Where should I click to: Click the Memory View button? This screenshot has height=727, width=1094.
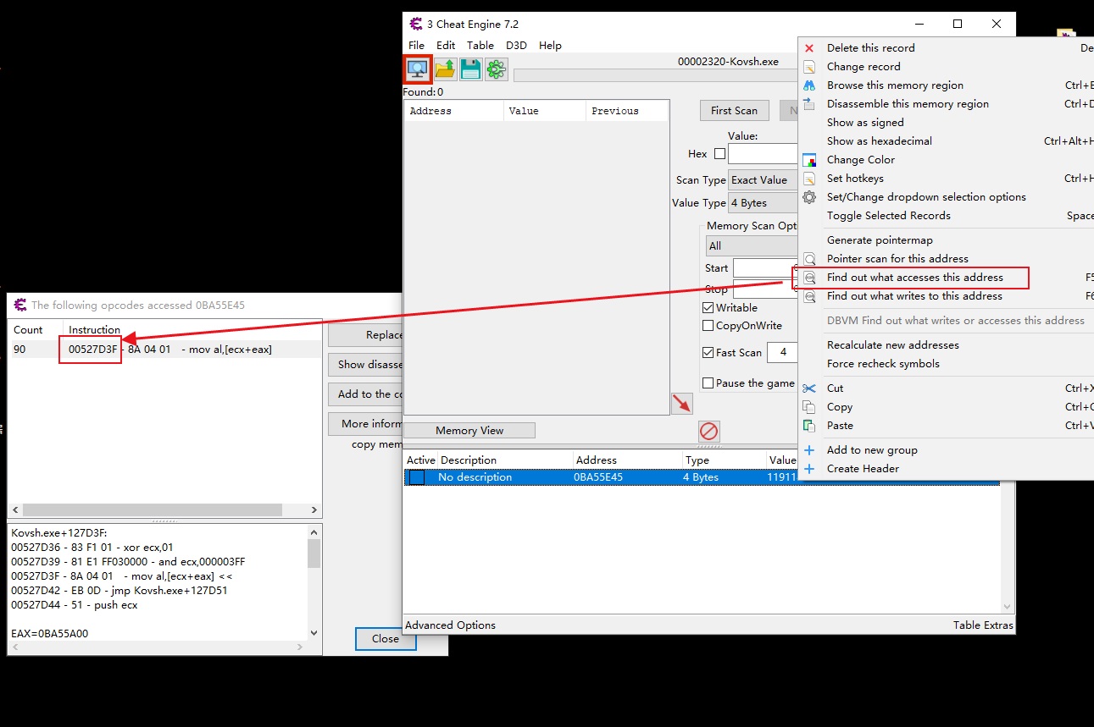(x=469, y=431)
